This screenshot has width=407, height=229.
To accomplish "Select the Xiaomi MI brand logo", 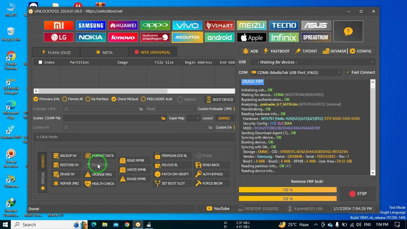I will [59, 25].
